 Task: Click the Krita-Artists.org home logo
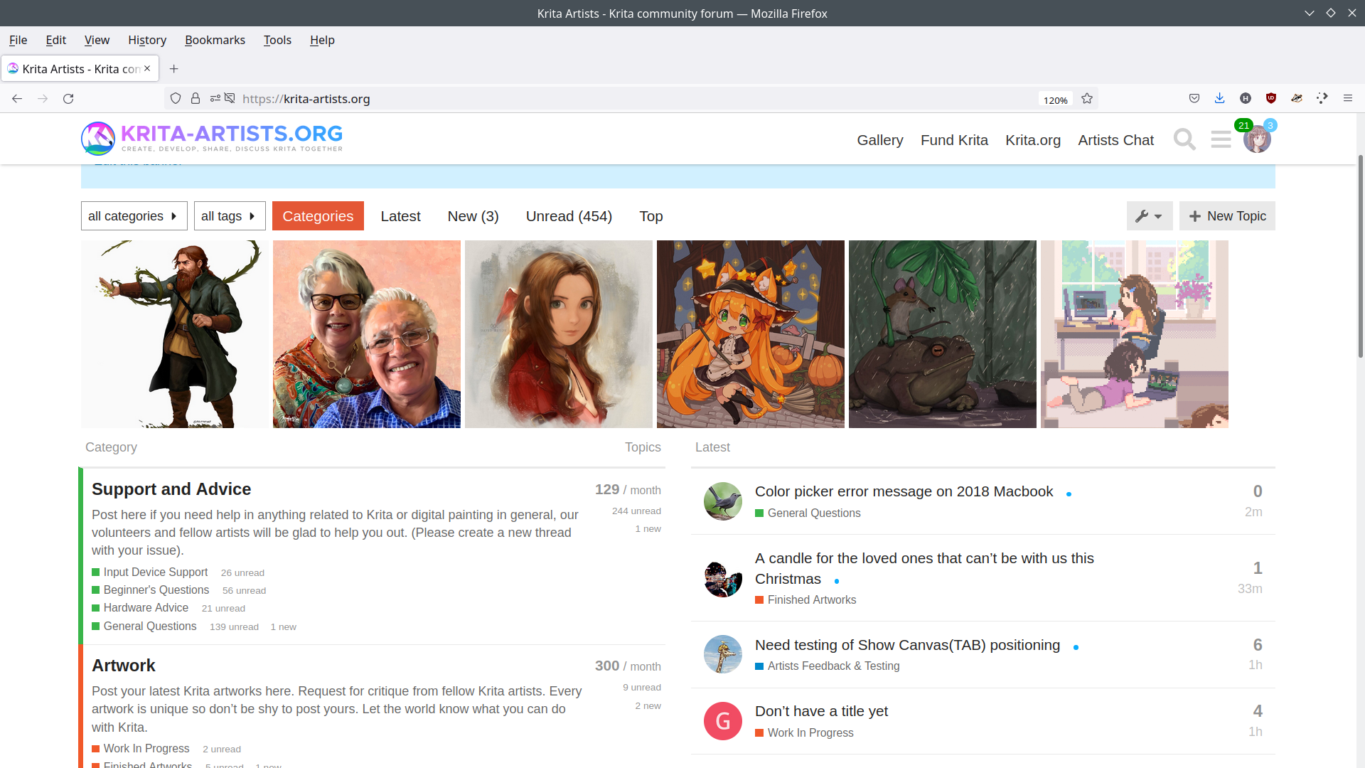pyautogui.click(x=210, y=138)
